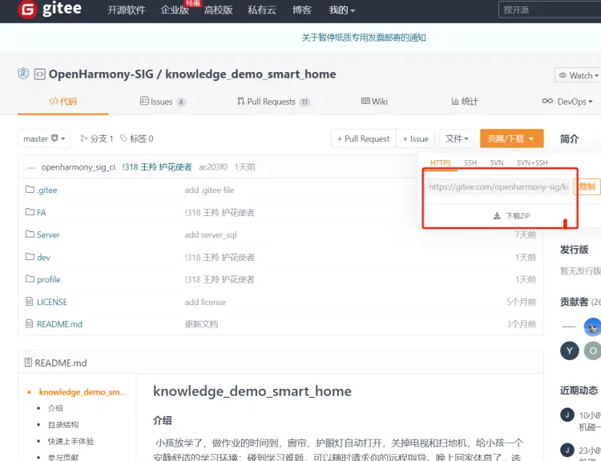
Task: Open the 博客 nav link
Action: tap(302, 10)
